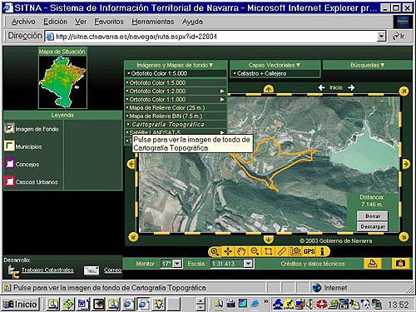
Task: Activate the ruler distance measuring tool
Action: 282,251
